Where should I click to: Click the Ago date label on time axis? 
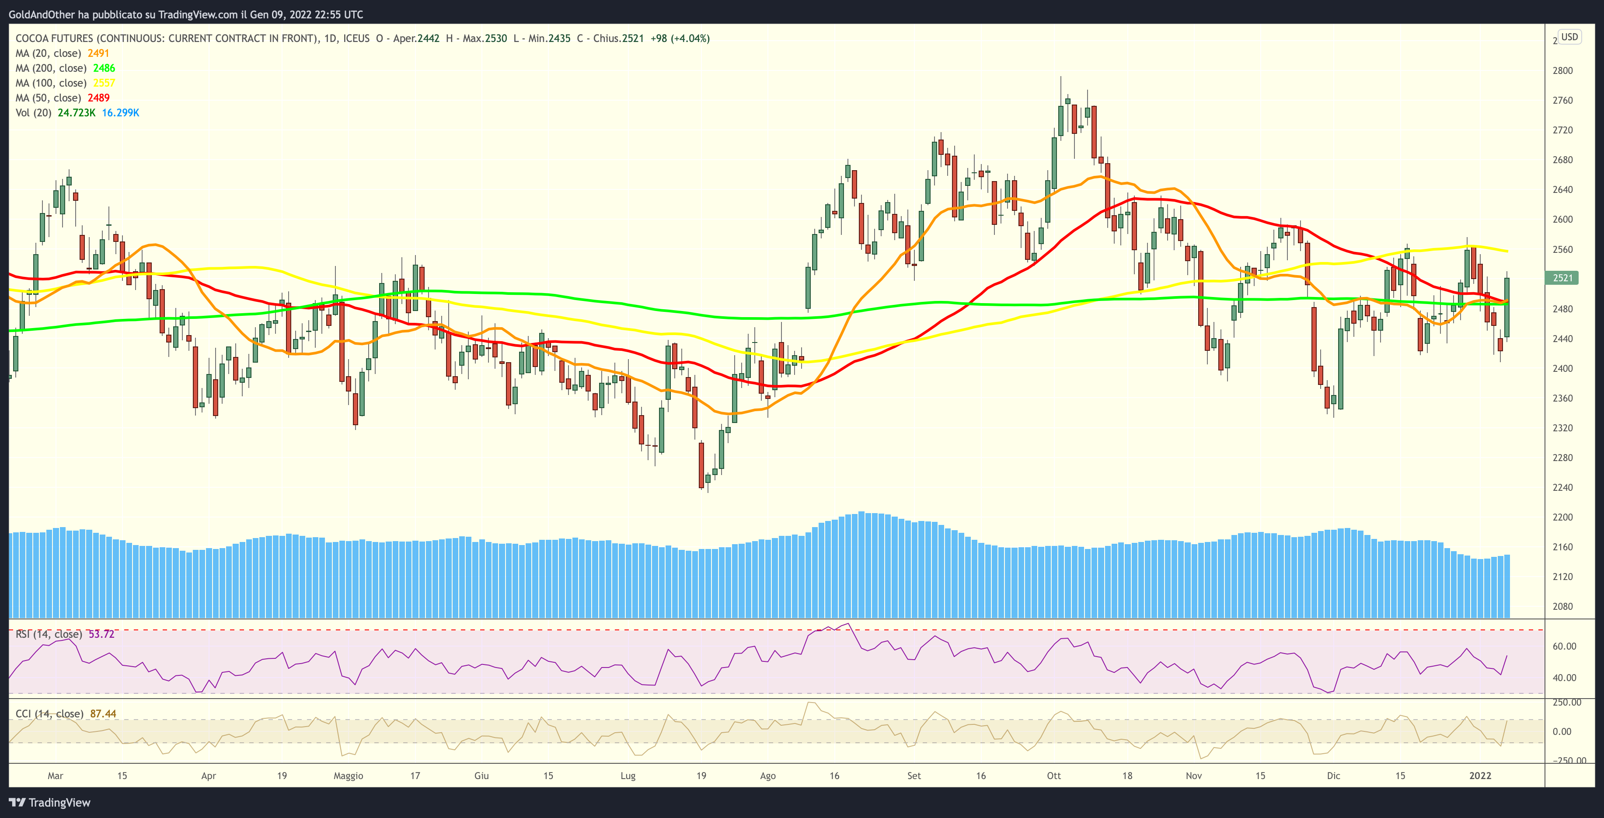pyautogui.click(x=768, y=776)
